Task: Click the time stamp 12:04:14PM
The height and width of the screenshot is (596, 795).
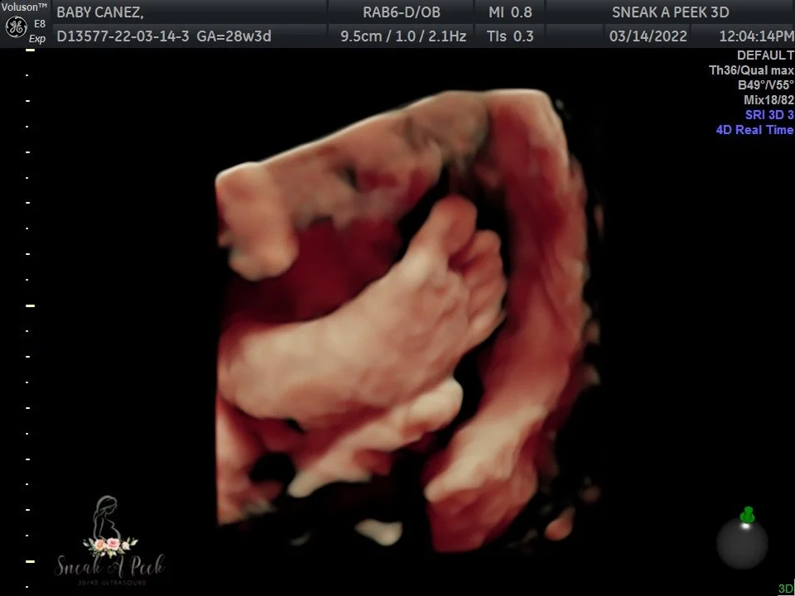Action: (756, 36)
